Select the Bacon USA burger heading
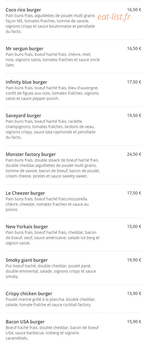148x346 pixels. pos(25,322)
